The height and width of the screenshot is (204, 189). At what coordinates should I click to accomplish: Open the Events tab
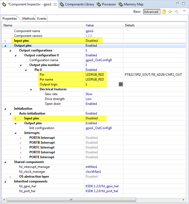coord(42,19)
